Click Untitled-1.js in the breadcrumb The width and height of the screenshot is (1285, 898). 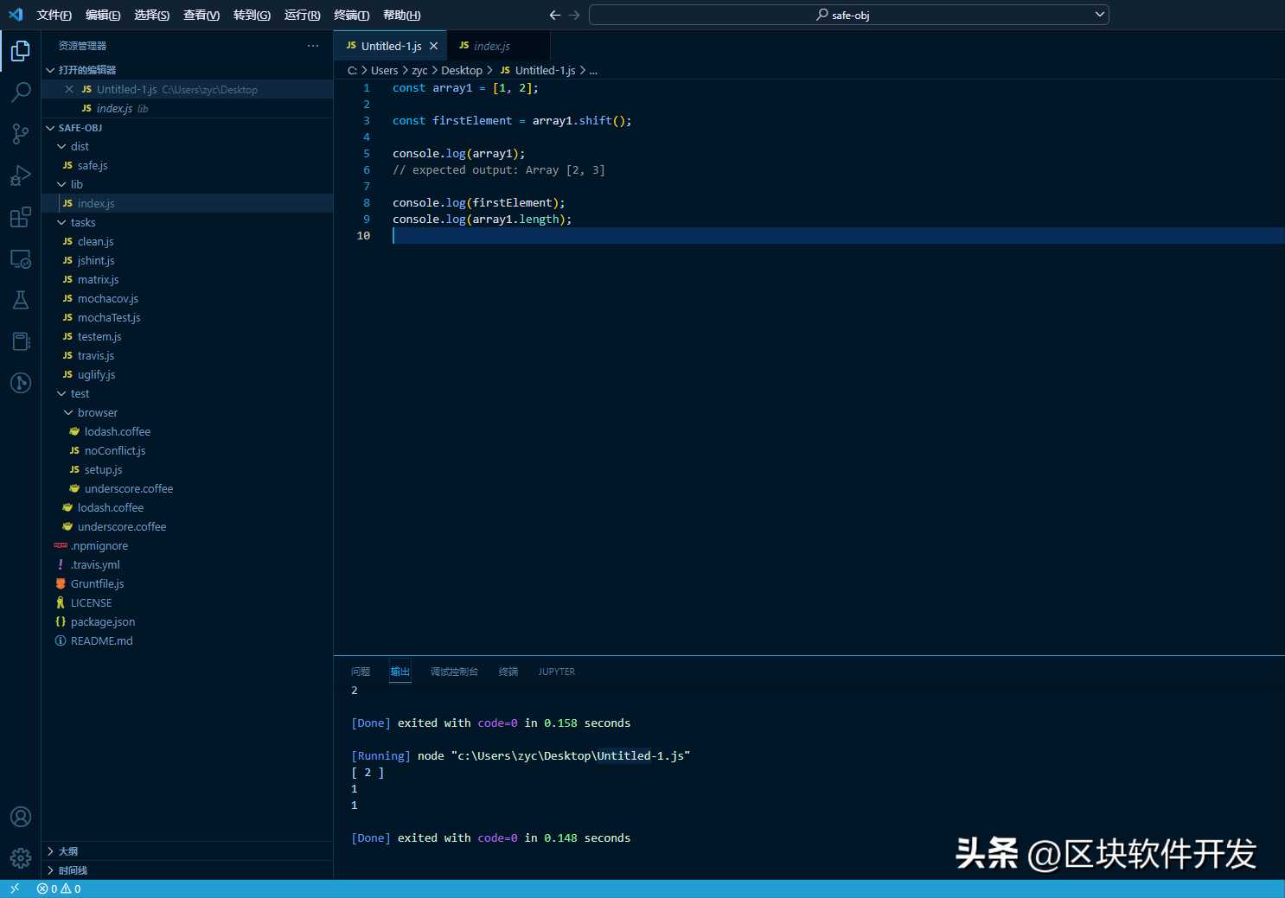pos(545,71)
